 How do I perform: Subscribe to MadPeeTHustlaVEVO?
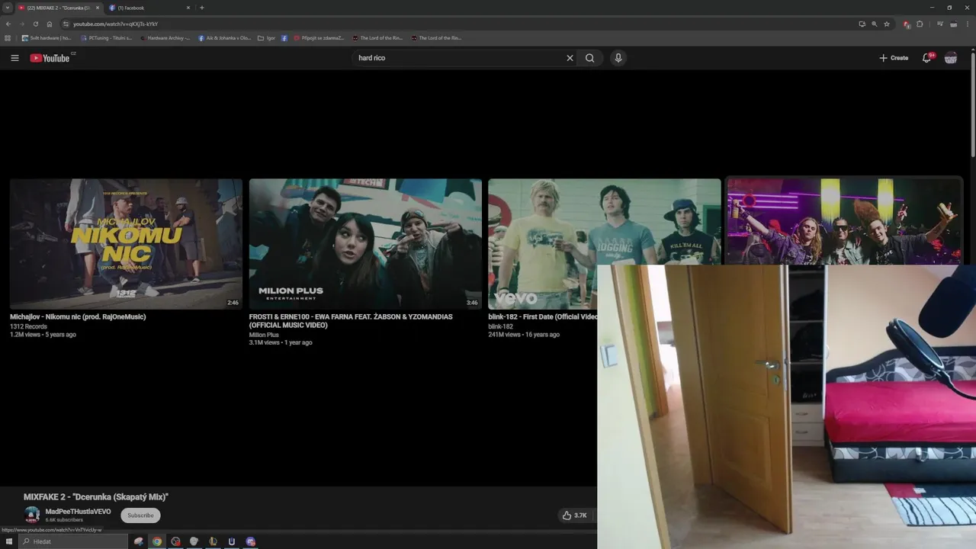pyautogui.click(x=140, y=515)
